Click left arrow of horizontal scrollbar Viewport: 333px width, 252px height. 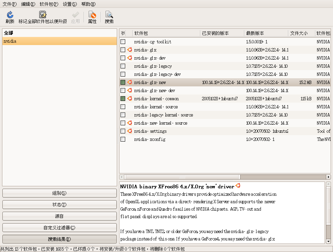point(121,177)
